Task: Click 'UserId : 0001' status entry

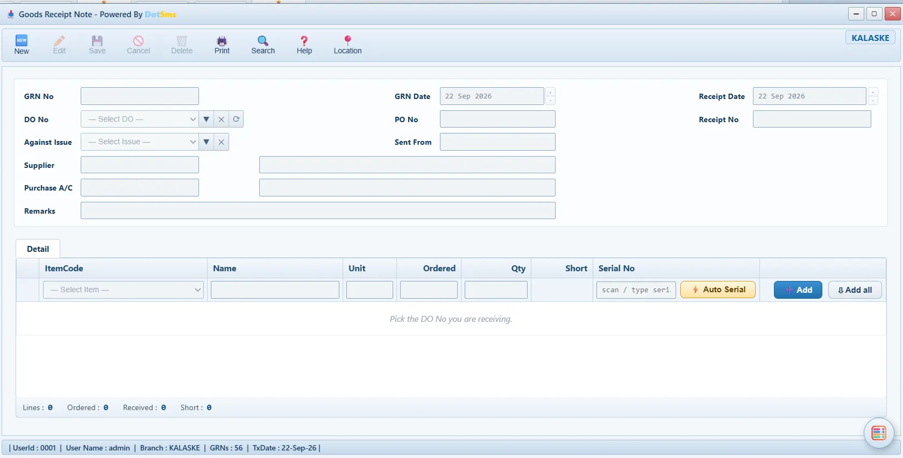Action: tap(34, 448)
